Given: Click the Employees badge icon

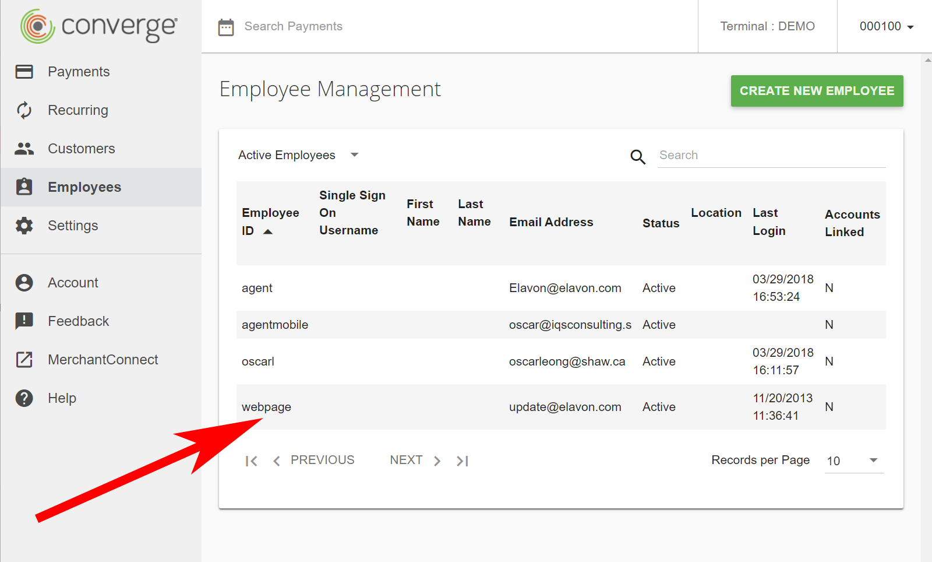Looking at the screenshot, I should point(24,187).
